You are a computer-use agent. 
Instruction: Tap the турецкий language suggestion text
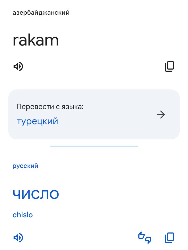(x=37, y=121)
